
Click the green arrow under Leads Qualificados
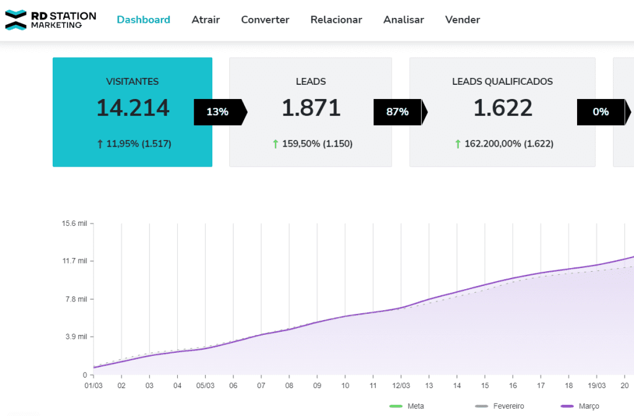(x=458, y=144)
